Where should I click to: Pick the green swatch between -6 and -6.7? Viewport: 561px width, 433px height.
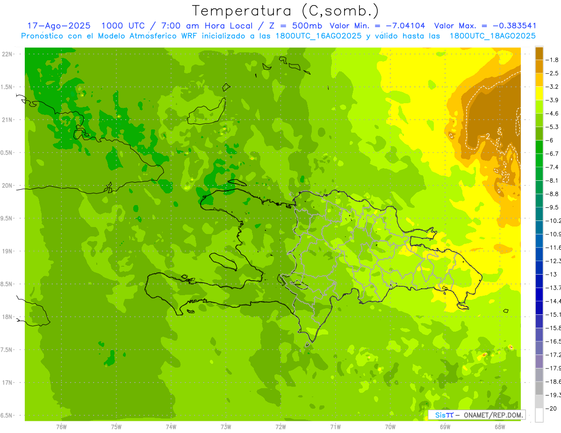pos(539,147)
